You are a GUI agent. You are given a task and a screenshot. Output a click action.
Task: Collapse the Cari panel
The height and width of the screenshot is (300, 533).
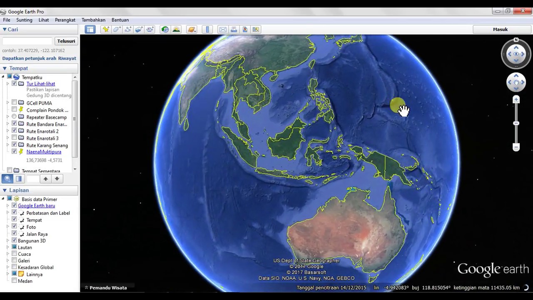tap(5, 30)
